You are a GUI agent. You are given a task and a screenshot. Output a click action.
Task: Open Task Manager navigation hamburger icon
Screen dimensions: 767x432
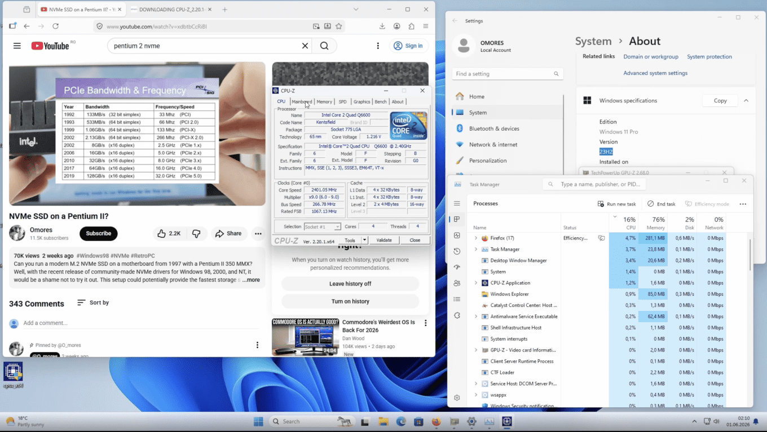457,203
